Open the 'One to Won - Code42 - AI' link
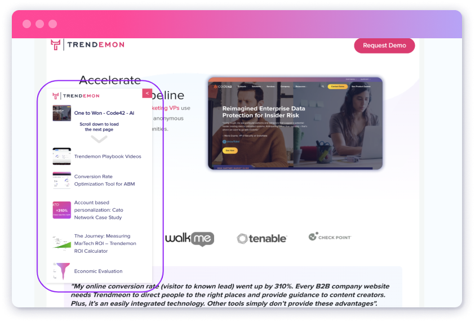Image resolution: width=475 pixels, height=322 pixels. (104, 113)
